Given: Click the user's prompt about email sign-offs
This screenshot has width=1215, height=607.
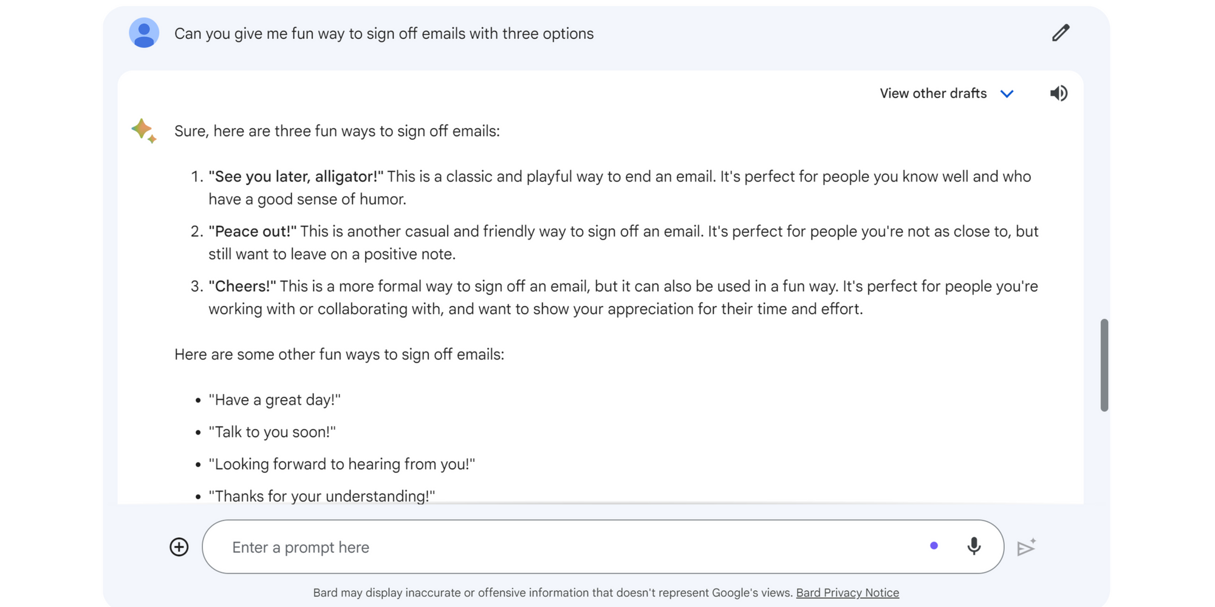Looking at the screenshot, I should point(384,33).
